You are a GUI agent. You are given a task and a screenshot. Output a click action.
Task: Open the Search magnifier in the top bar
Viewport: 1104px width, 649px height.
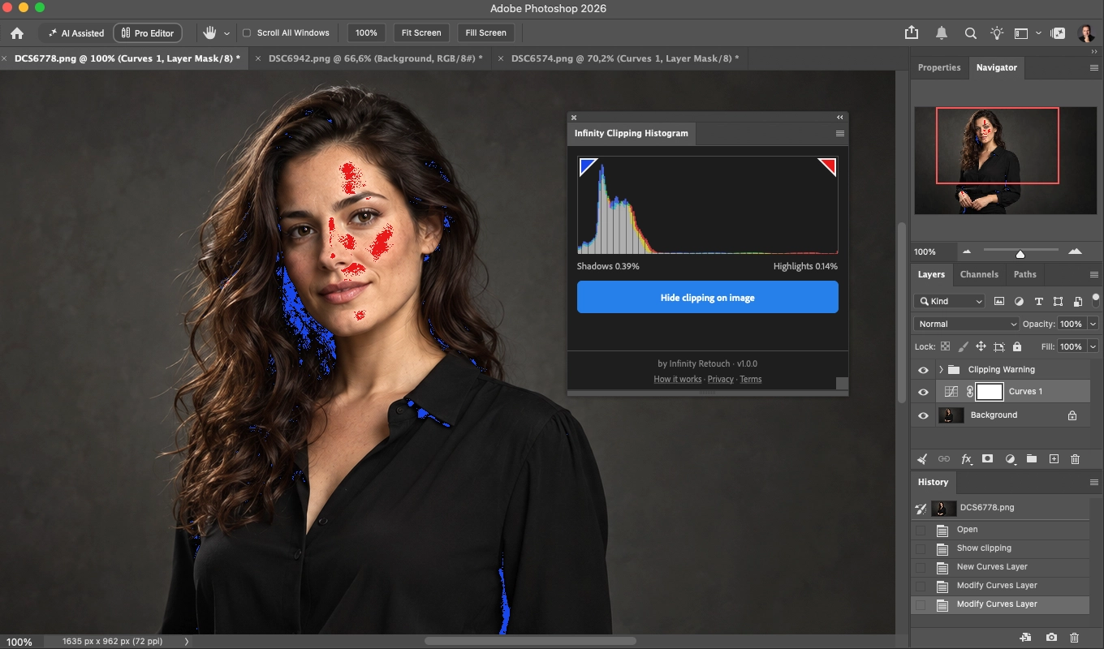970,33
